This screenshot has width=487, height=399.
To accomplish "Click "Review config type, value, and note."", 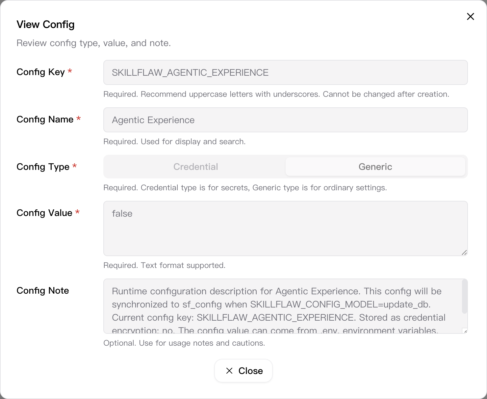I will pyautogui.click(x=94, y=43).
